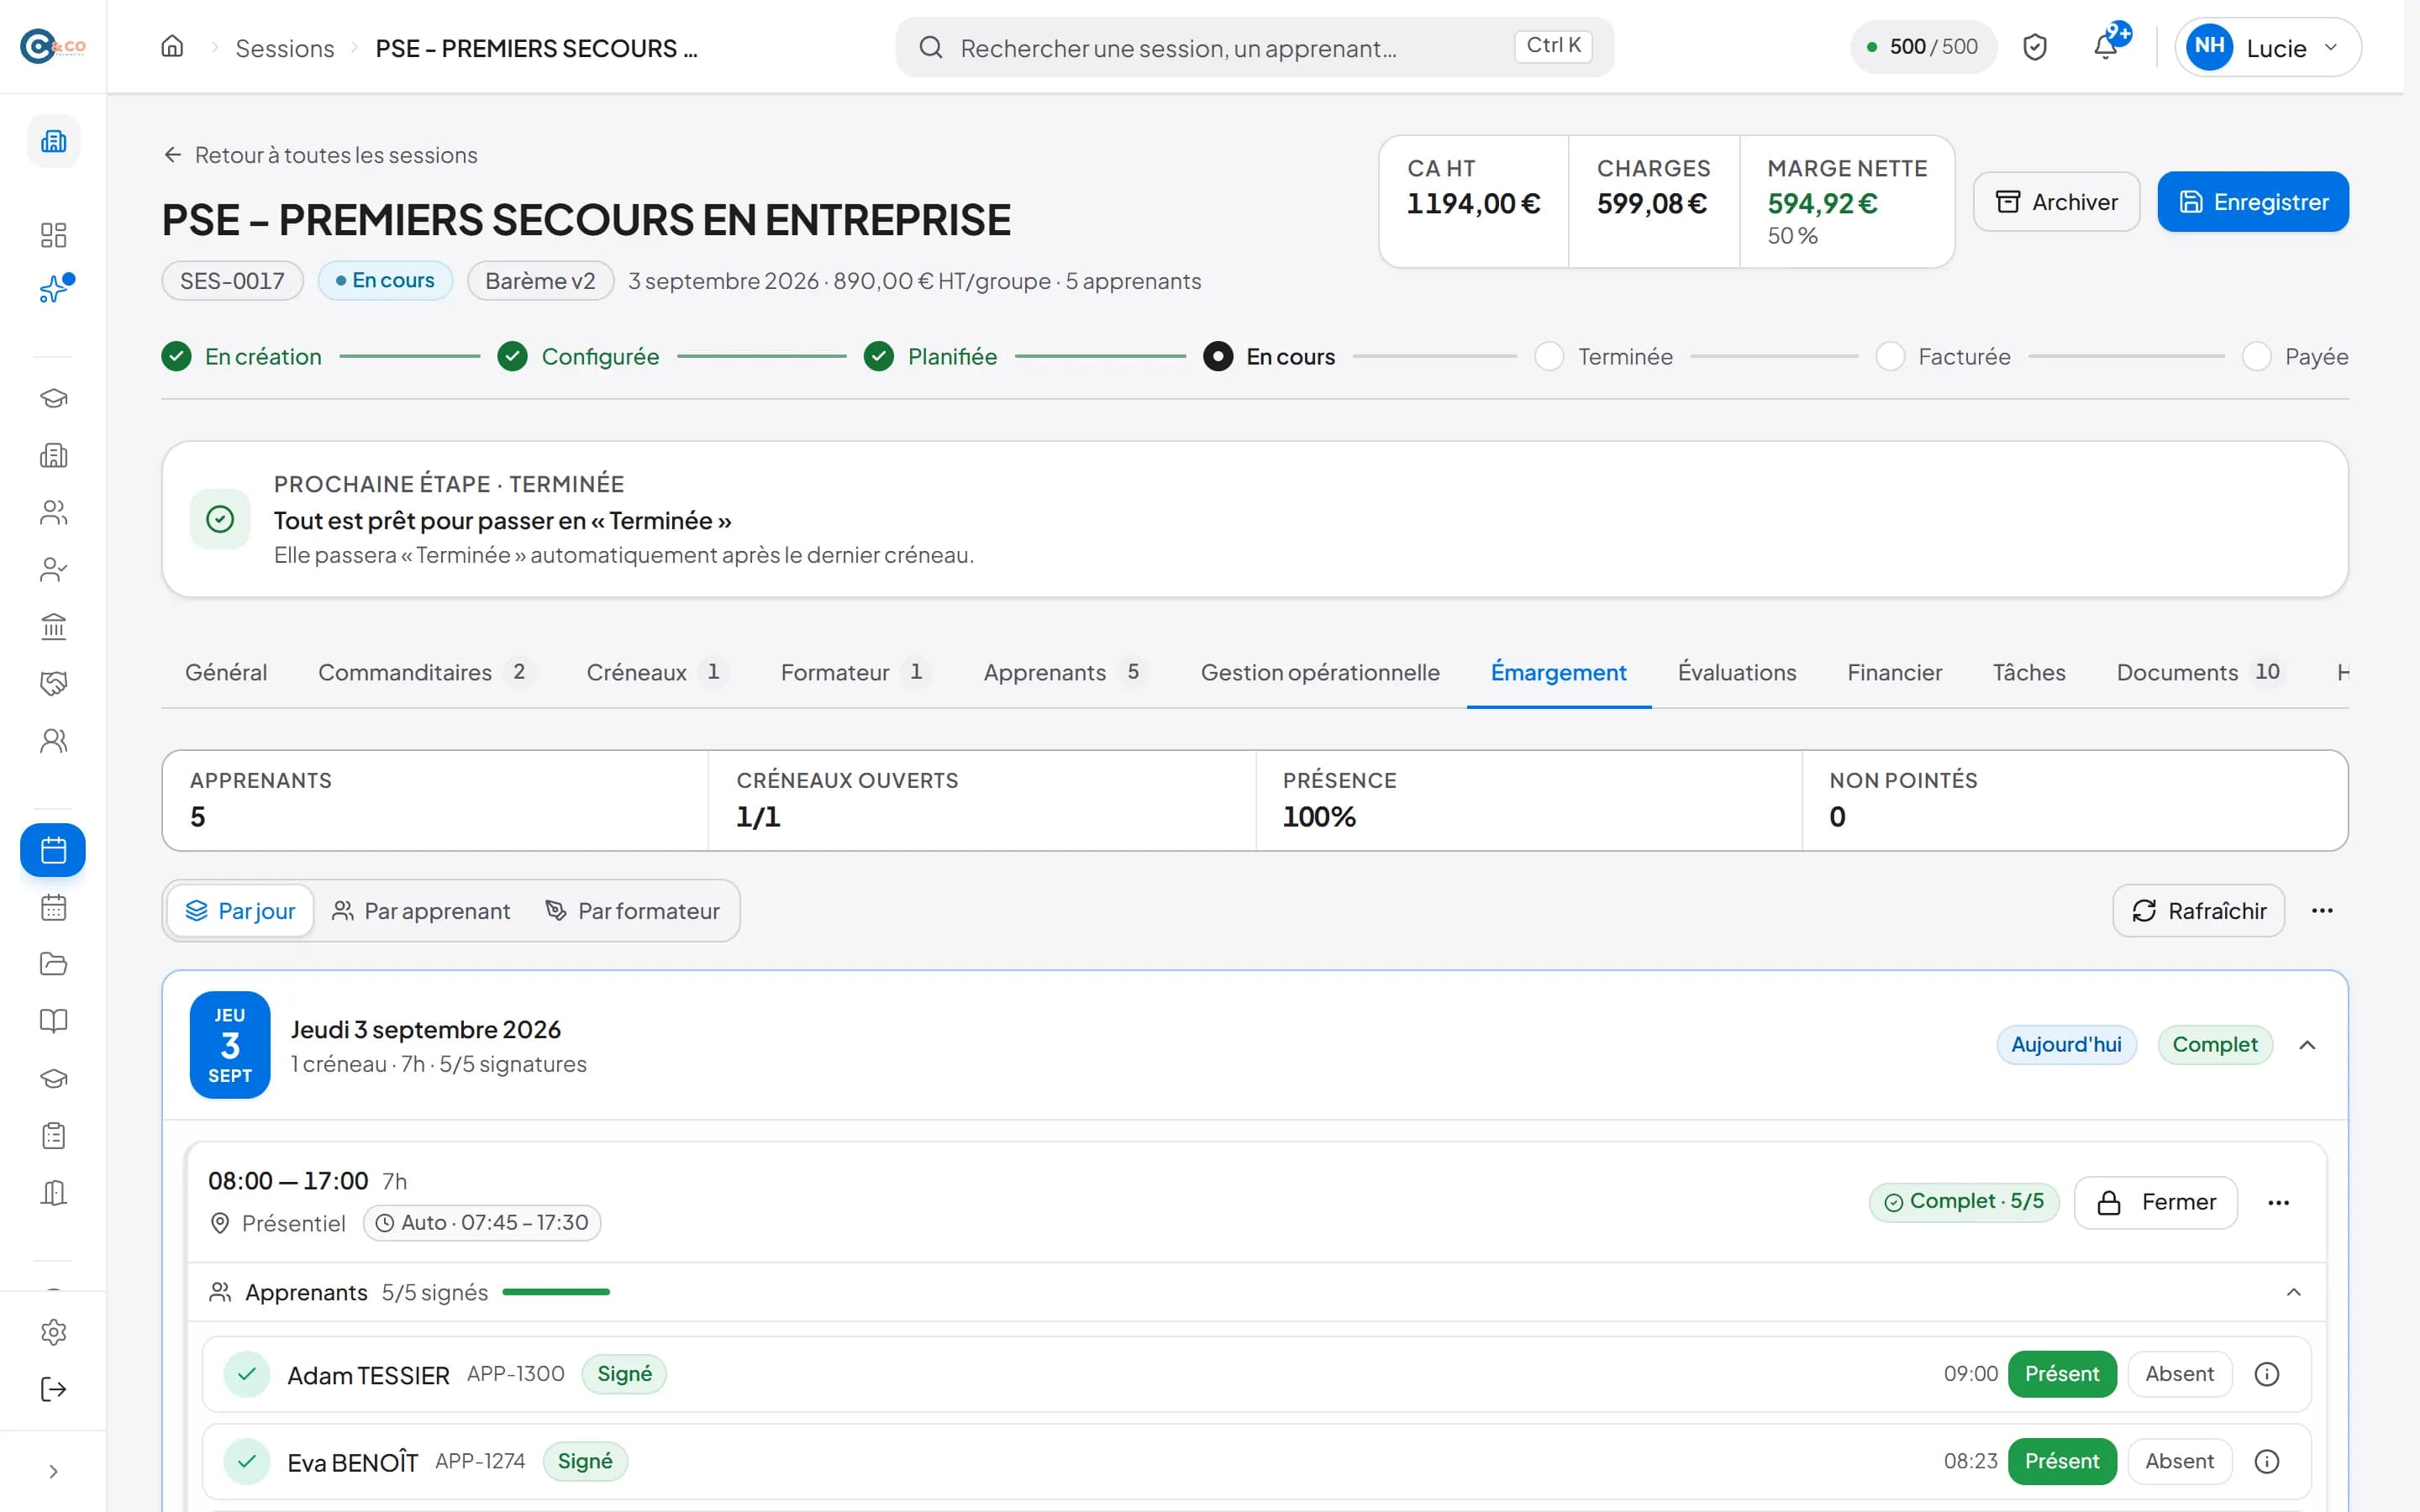The width and height of the screenshot is (2420, 1512).
Task: Show info for Eva BENOÎT's attendance
Action: 2267,1461
